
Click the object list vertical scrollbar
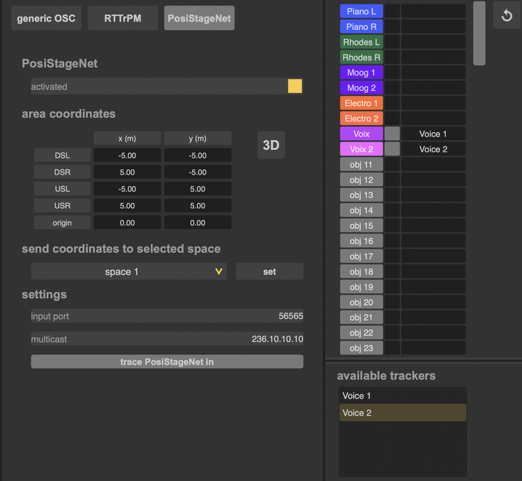click(479, 34)
